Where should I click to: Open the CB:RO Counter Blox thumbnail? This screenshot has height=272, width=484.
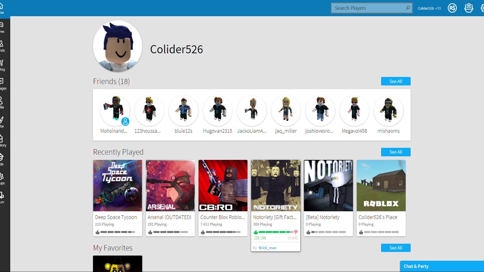tap(223, 185)
